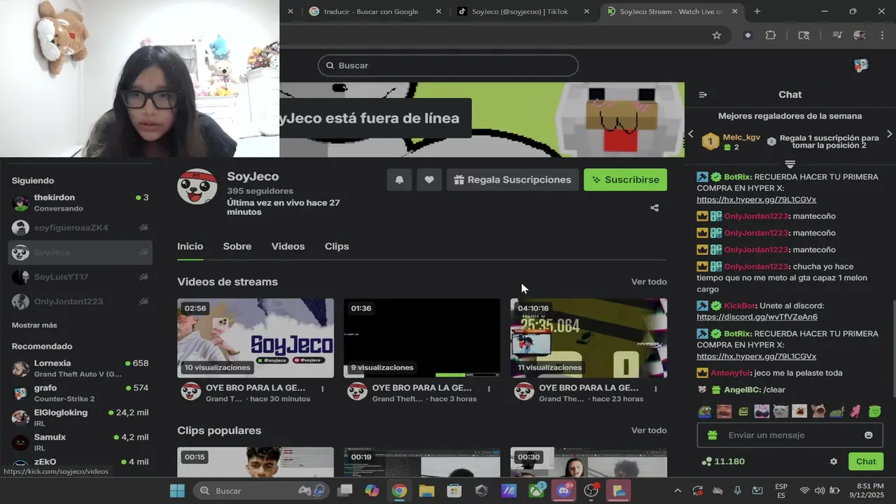The image size is (896, 504).
Task: Click Ver todo for Clips populares
Action: click(649, 430)
